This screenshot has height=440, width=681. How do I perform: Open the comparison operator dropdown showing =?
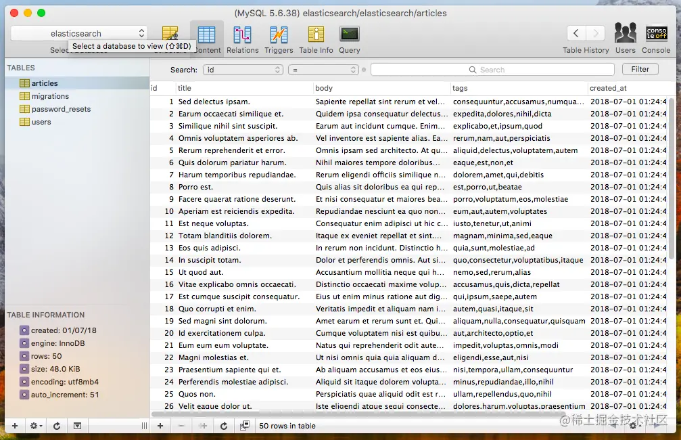pos(323,70)
